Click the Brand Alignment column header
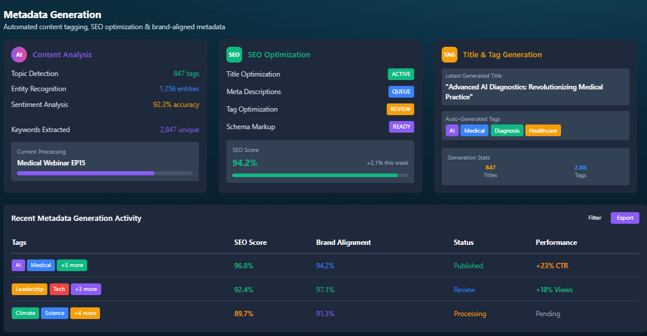 343,243
